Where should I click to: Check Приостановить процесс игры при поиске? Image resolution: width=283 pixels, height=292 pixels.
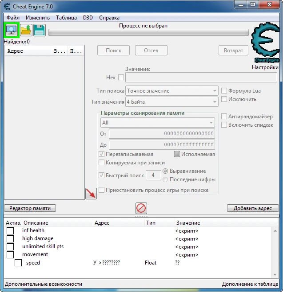[x=101, y=190]
